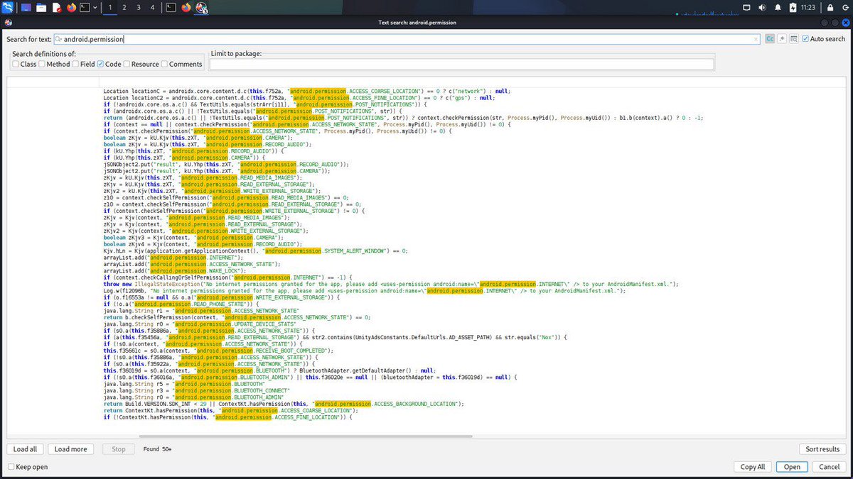The height and width of the screenshot is (479, 853).
Task: Switch to workspace 3
Action: pyautogui.click(x=138, y=8)
